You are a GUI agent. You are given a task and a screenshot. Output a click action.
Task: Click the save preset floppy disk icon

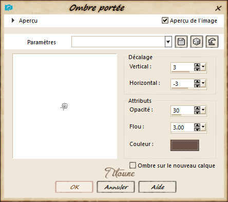click(x=181, y=42)
